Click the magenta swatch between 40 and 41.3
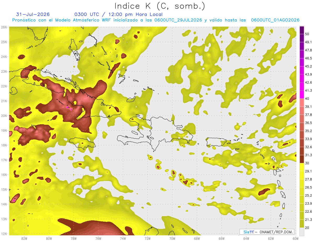Image resolution: width=314 pixels, height=242 pixels. (302, 94)
